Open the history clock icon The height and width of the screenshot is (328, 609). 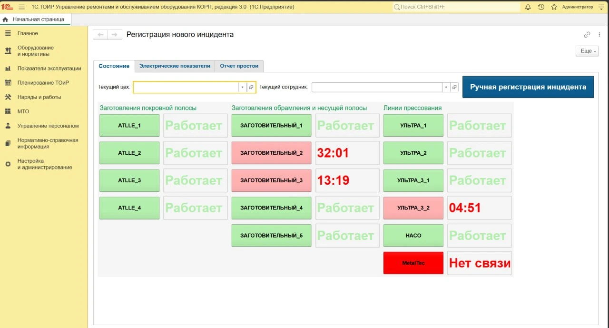541,7
